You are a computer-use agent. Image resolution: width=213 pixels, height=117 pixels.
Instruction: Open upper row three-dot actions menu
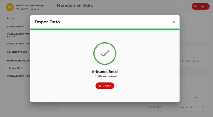point(195,89)
